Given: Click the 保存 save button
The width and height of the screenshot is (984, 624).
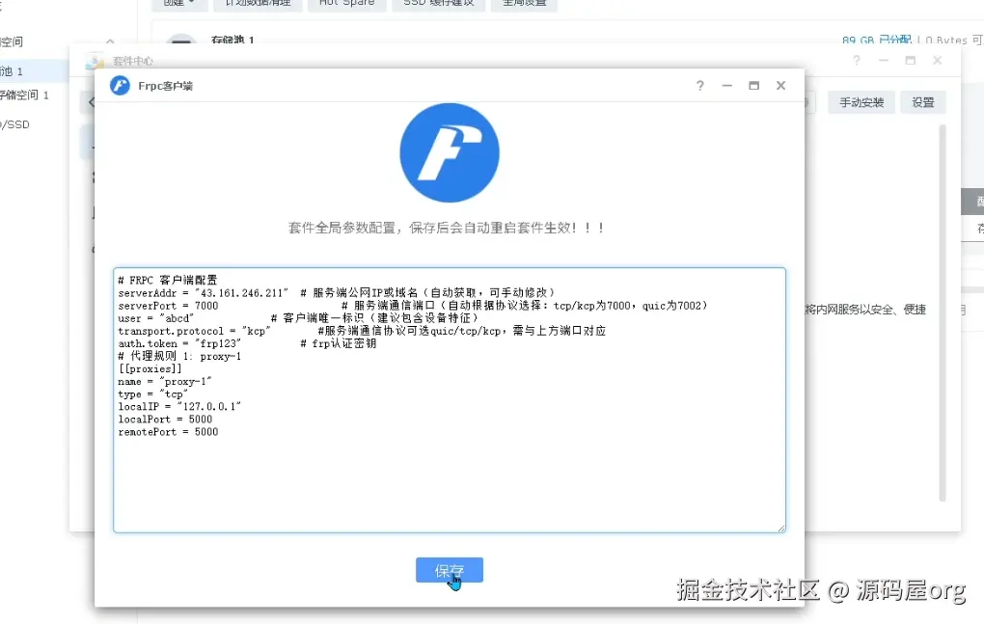Looking at the screenshot, I should point(450,570).
